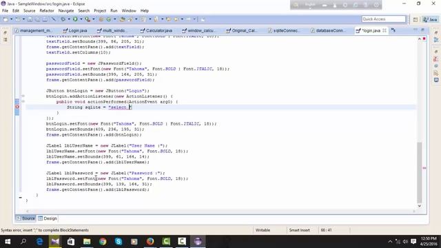This screenshot has width=441, height=248.
Task: Open Google Chrome from the taskbar
Action: [103, 242]
